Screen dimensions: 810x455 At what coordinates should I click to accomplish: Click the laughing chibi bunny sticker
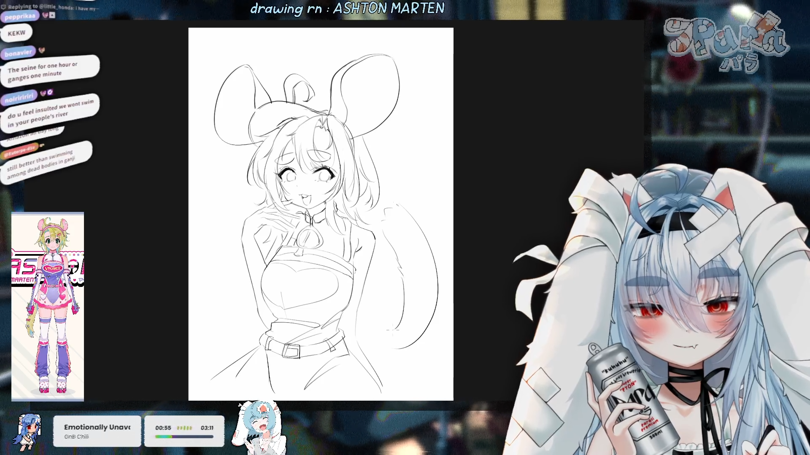click(258, 428)
